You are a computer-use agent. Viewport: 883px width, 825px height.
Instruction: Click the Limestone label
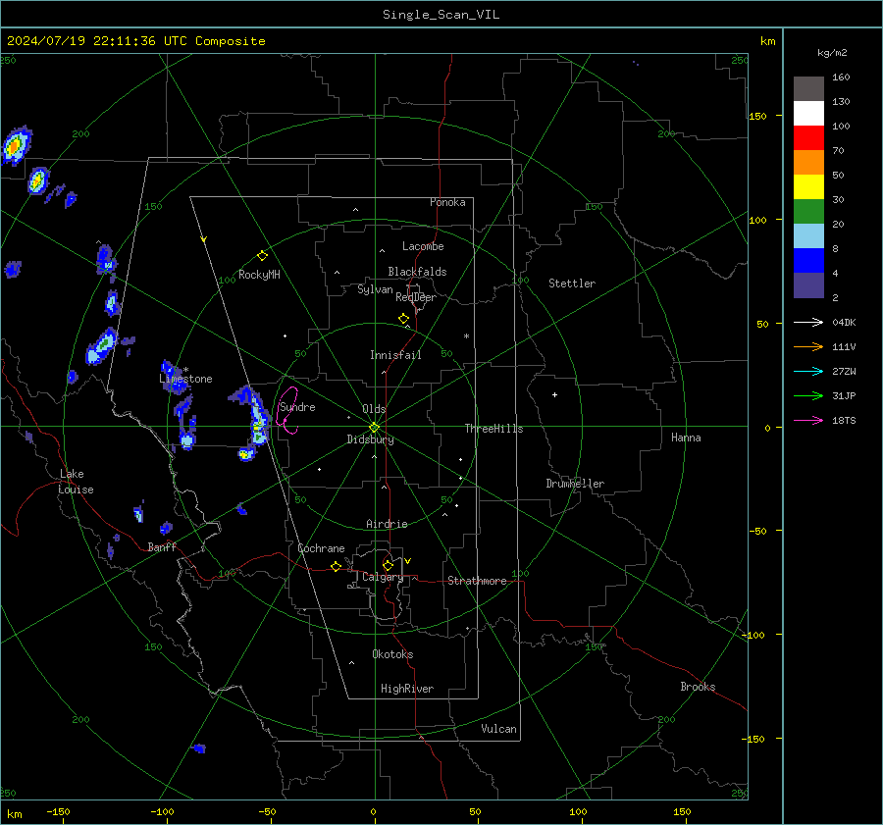pos(185,379)
